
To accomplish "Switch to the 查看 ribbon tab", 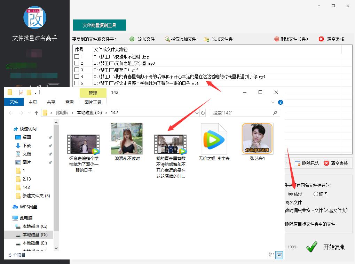I will (69, 102).
